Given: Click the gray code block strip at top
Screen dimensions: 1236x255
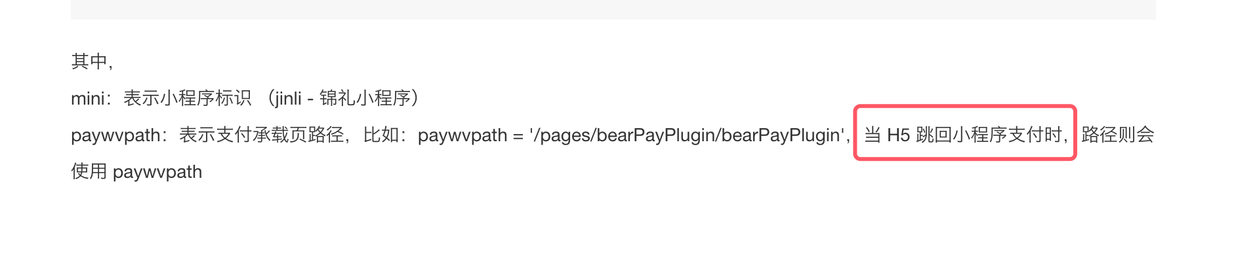Looking at the screenshot, I should pyautogui.click(x=613, y=9).
